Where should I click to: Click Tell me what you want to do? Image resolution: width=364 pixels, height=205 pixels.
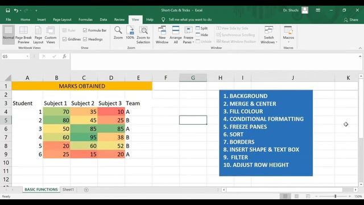(190, 19)
